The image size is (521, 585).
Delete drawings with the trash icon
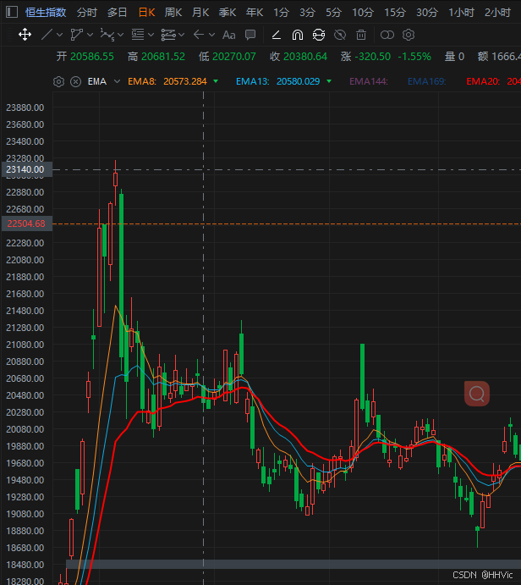(361, 35)
